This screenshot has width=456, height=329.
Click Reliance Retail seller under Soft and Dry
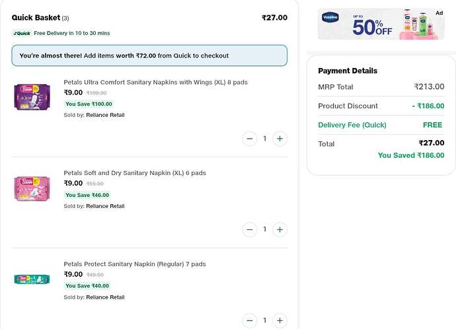click(x=105, y=206)
